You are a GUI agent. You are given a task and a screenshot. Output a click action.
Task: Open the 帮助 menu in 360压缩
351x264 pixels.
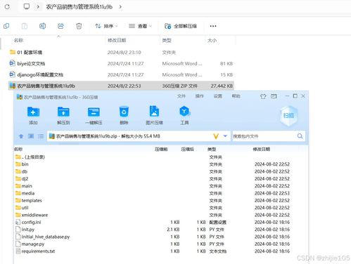click(236, 96)
